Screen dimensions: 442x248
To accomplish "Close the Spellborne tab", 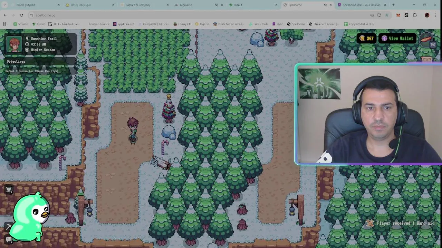I will (x=331, y=5).
